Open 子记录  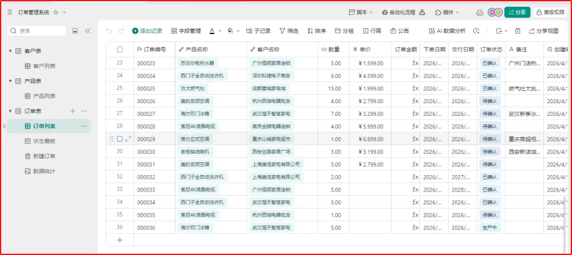[258, 31]
